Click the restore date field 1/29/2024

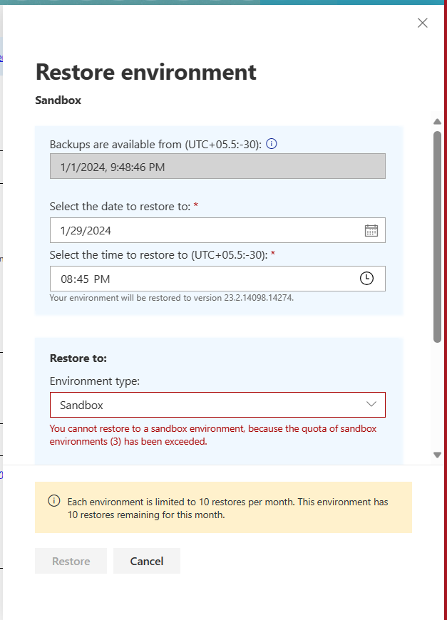click(x=217, y=230)
